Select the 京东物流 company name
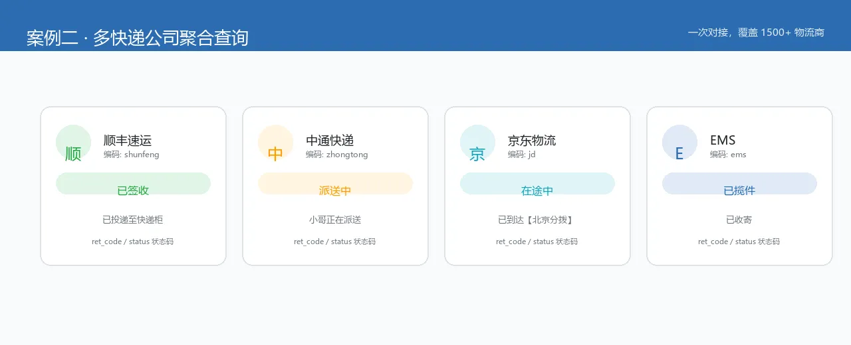Image resolution: width=851 pixels, height=345 pixels. tap(532, 141)
